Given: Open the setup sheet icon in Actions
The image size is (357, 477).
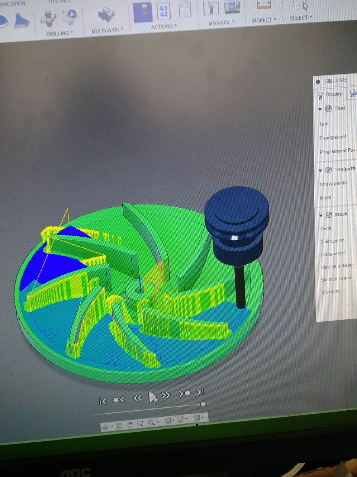Looking at the screenshot, I should tap(184, 9).
